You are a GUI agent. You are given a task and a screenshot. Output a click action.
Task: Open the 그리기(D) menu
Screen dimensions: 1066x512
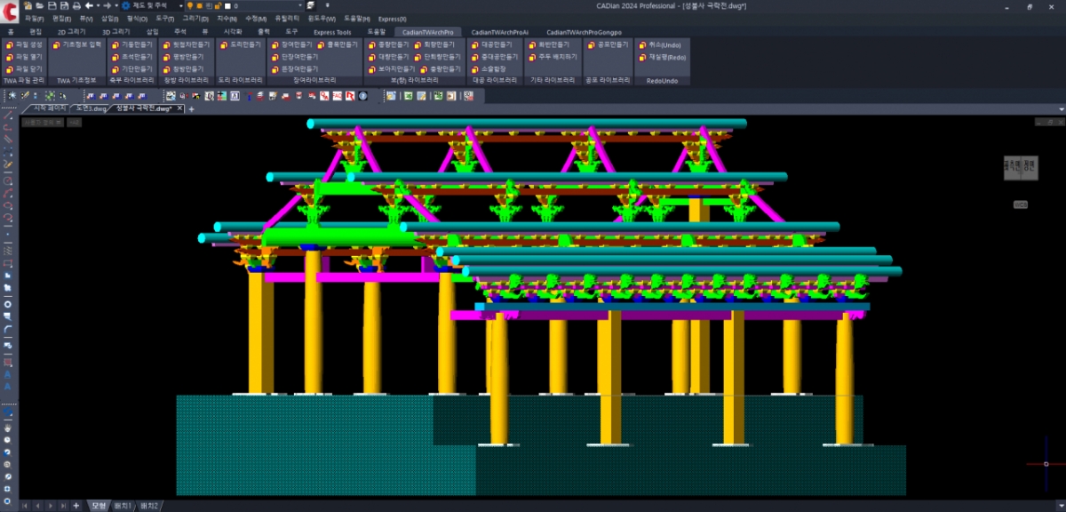(195, 19)
